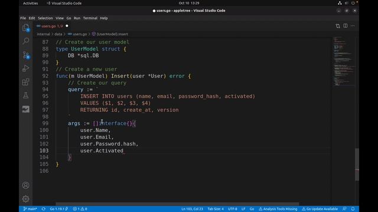The width and height of the screenshot is (378, 212).
Task: Switch the main git branch in status bar
Action: click(x=30, y=209)
